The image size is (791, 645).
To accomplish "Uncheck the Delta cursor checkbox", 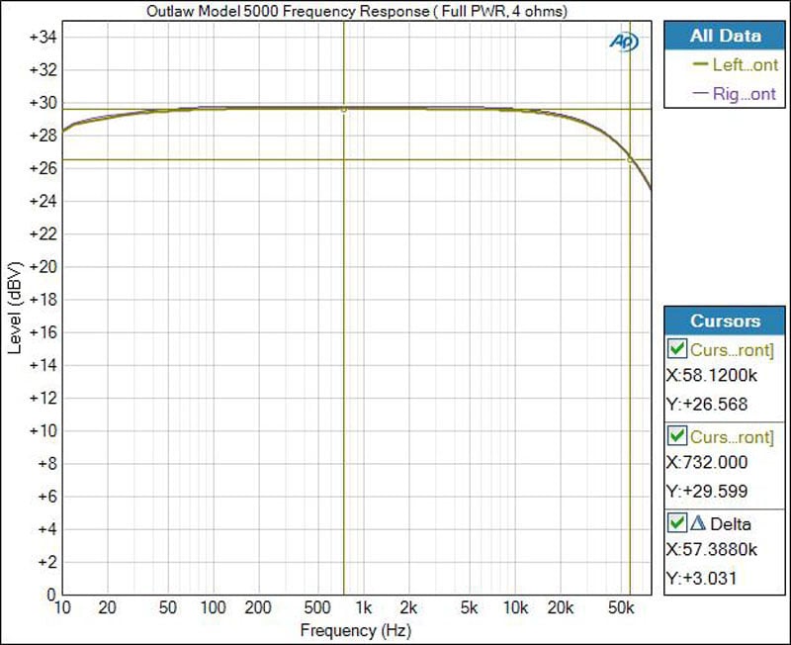I will coord(677,523).
